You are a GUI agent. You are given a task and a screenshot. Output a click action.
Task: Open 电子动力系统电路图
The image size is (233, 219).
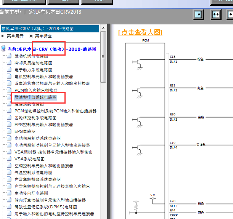point(33,70)
